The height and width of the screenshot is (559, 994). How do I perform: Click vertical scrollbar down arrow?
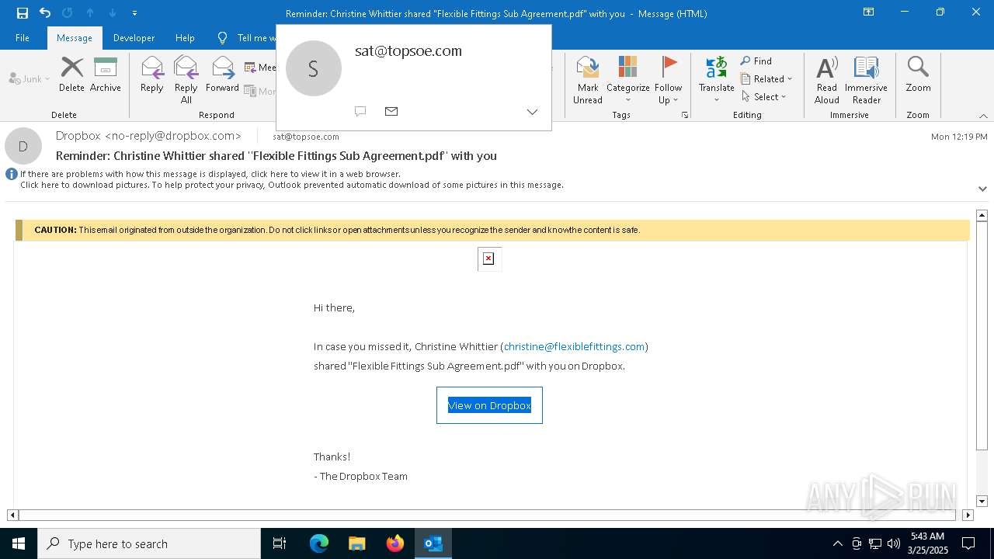(x=982, y=502)
